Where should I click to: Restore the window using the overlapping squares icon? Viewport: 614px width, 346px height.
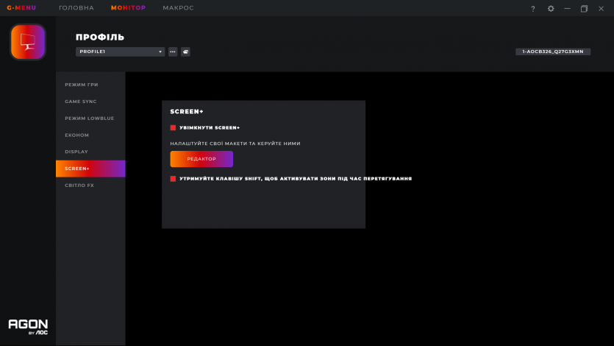pos(584,8)
